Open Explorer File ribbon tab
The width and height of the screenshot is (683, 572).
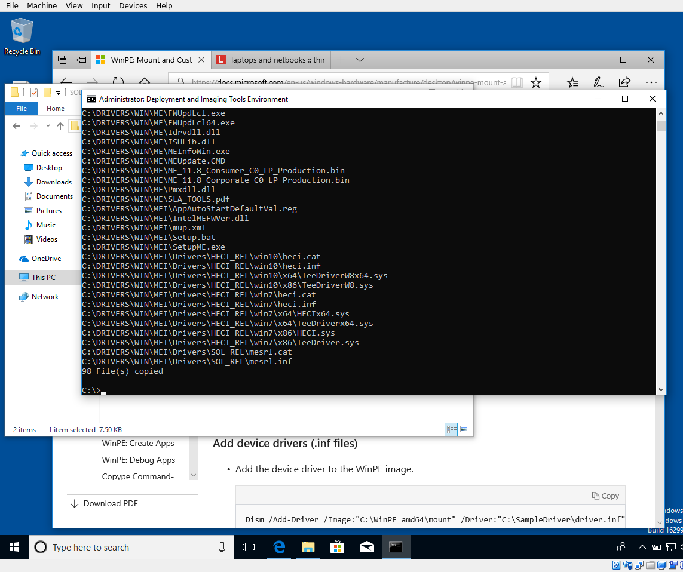[22, 109]
